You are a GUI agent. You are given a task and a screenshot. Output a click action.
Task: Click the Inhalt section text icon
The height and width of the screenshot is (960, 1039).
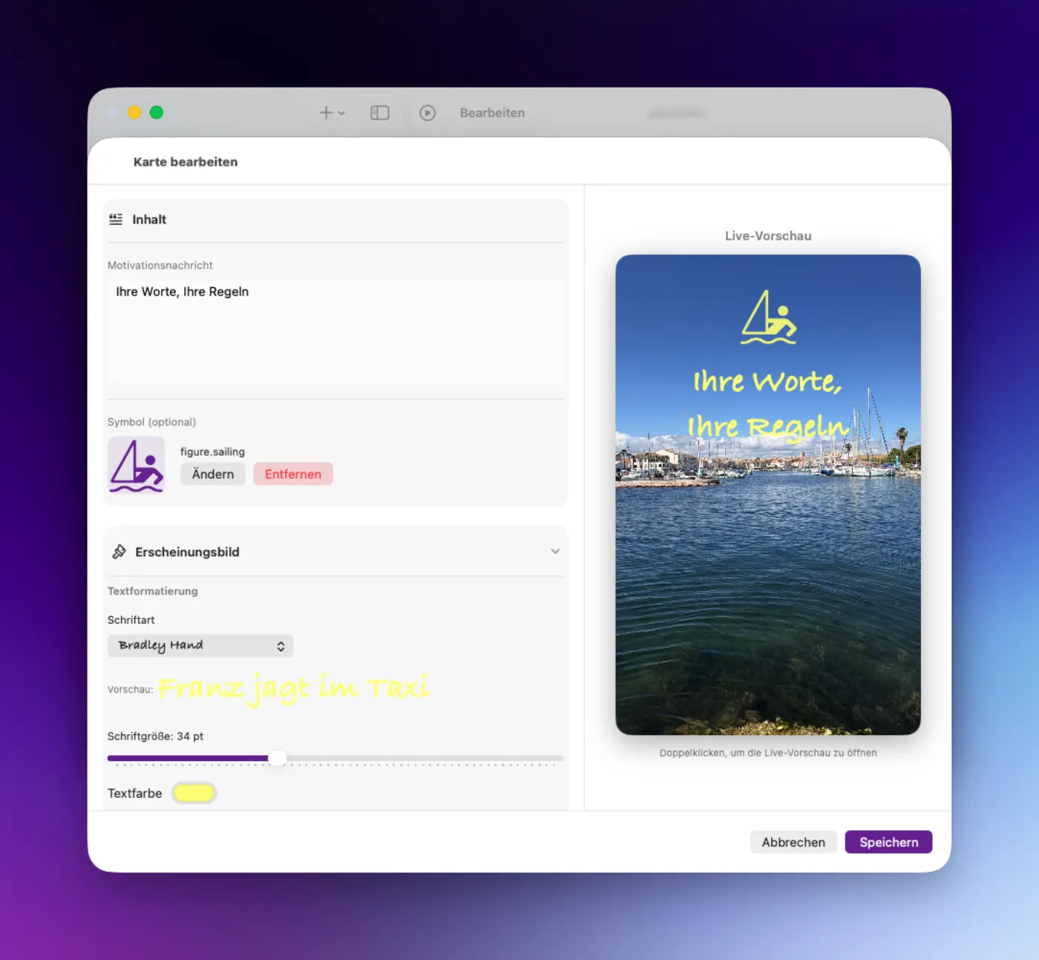(x=116, y=219)
